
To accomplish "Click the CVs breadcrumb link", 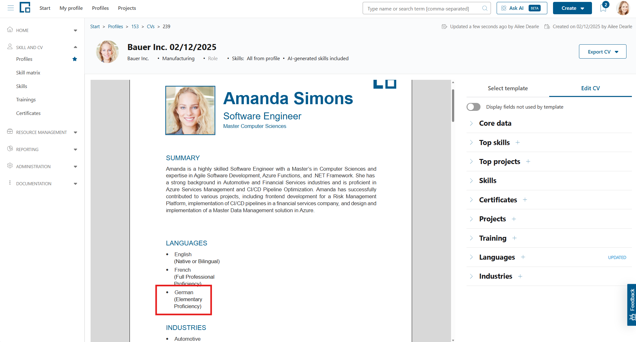I will [x=151, y=27].
